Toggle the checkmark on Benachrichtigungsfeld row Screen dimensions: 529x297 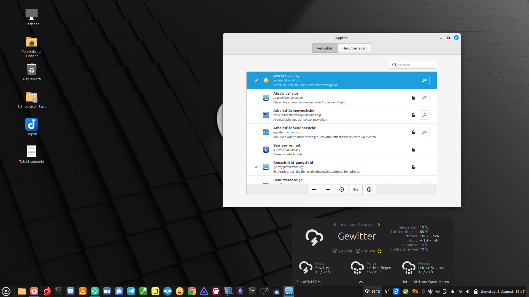click(256, 167)
